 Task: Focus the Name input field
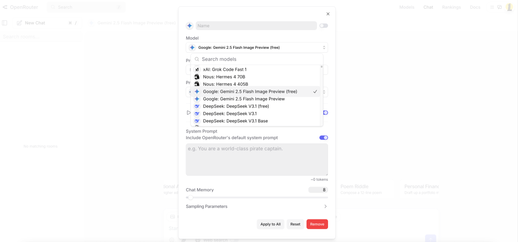[256, 26]
